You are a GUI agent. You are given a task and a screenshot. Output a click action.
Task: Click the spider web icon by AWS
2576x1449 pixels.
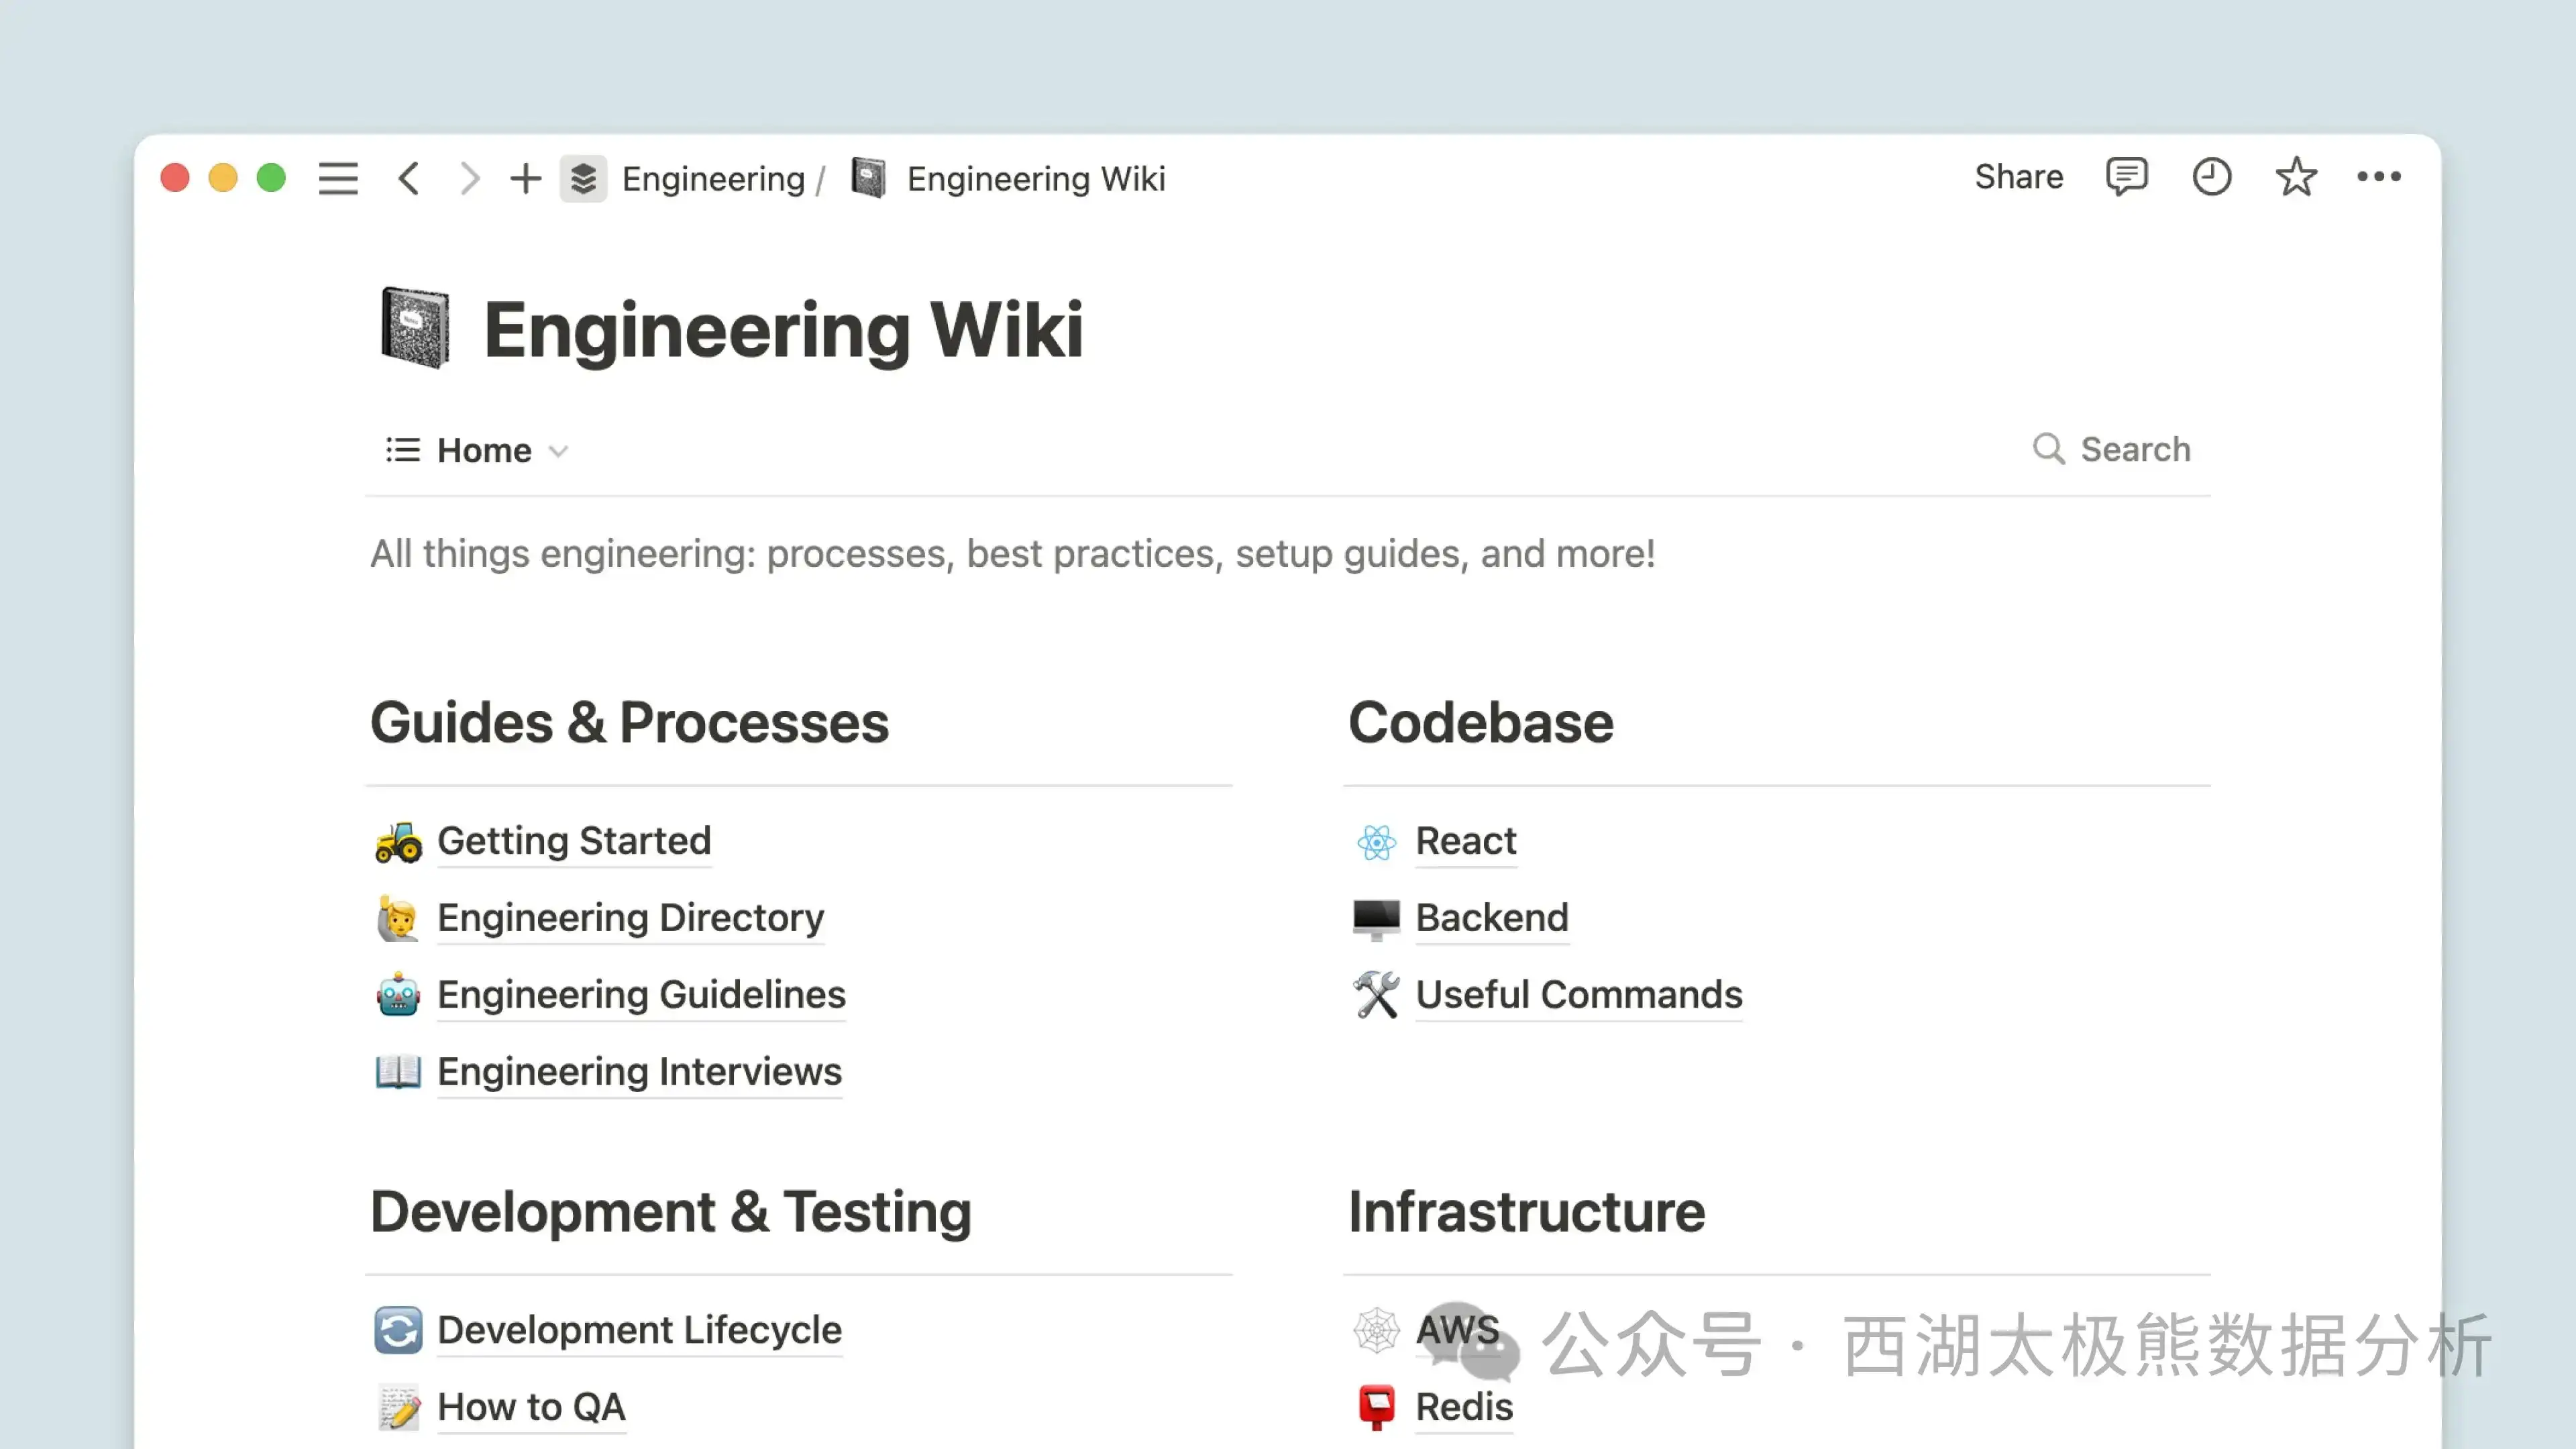1376,1331
